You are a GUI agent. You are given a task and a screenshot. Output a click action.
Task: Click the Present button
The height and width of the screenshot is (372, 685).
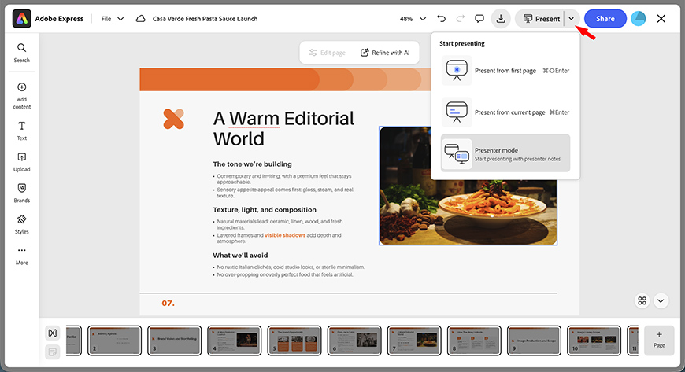541,18
